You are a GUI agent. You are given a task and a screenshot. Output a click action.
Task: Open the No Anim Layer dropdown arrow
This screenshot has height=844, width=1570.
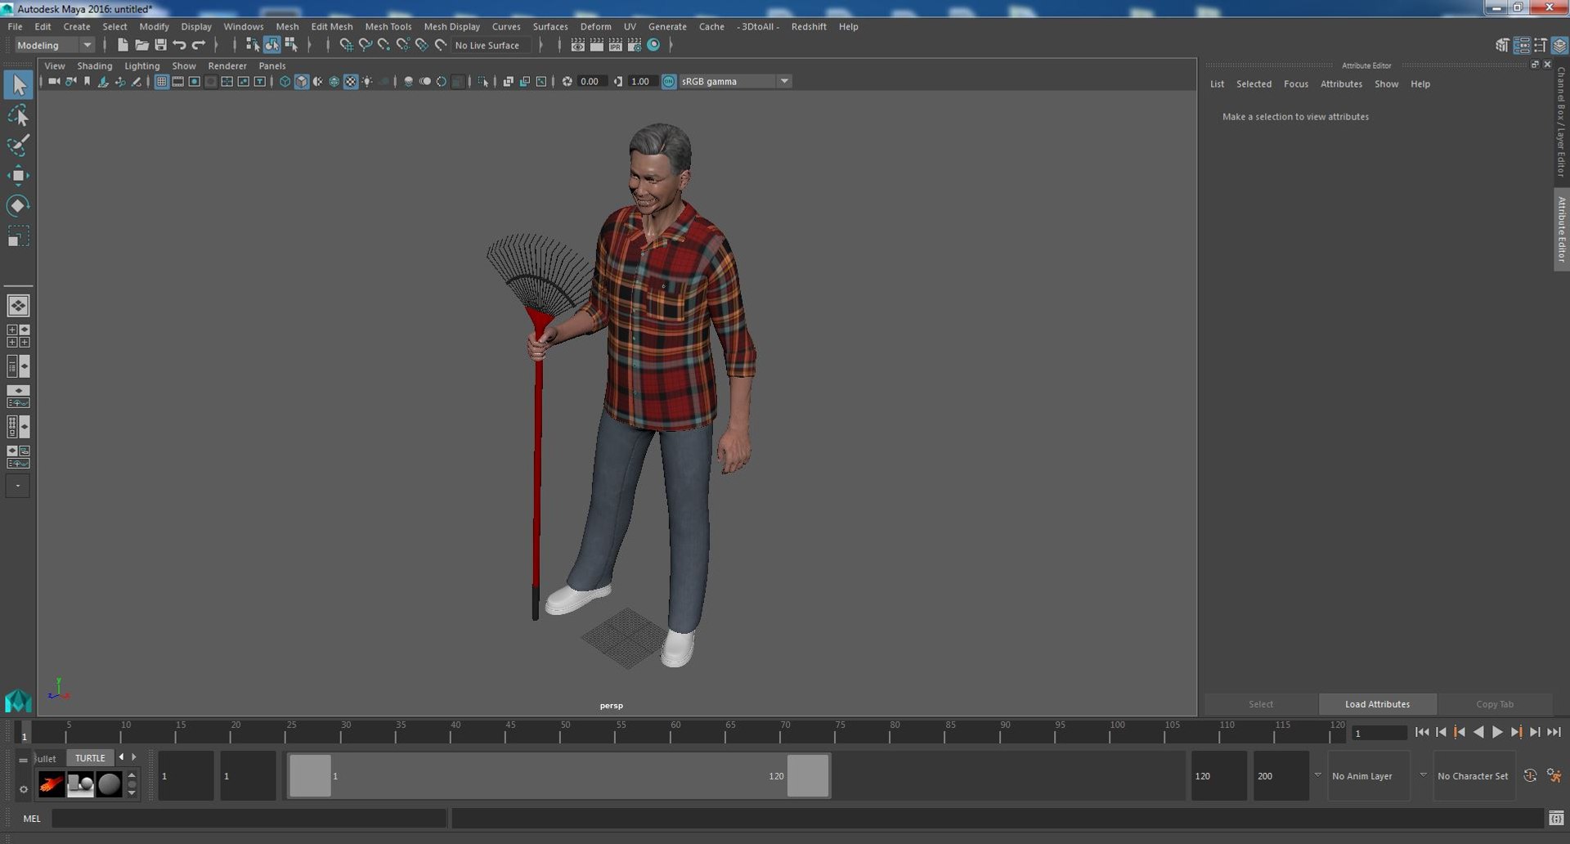[1317, 775]
